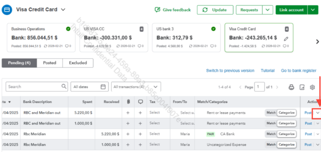321x152 pixels.
Task: Toggle Match on 1.000,00 $ RBC and Meridian out row
Action: pyautogui.click(x=271, y=123)
